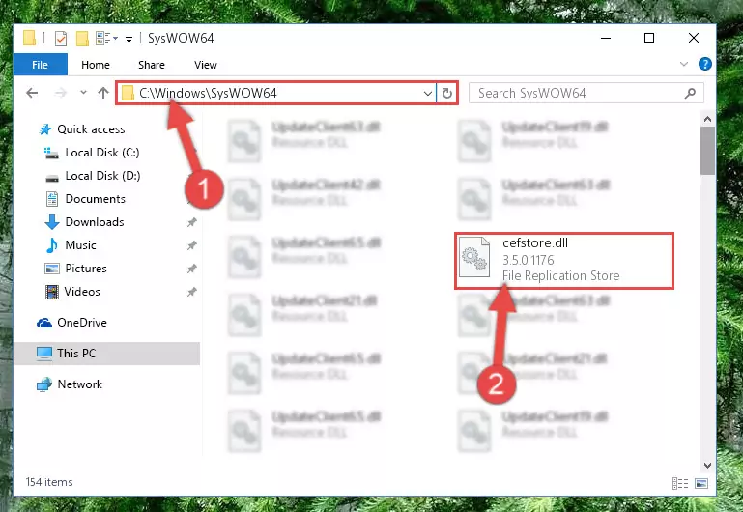Open Local Disk (C:) in sidebar
The height and width of the screenshot is (512, 743).
pyautogui.click(x=102, y=152)
